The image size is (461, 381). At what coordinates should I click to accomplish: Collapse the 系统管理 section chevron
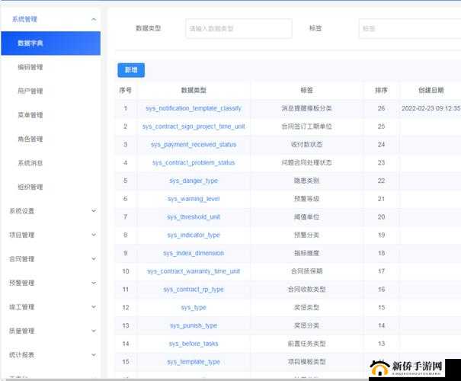[x=94, y=19]
